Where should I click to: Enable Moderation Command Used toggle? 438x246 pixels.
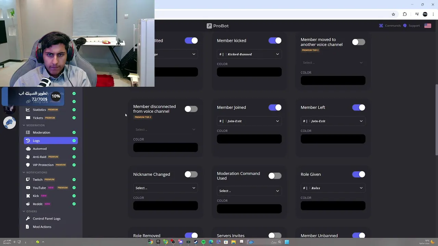click(x=275, y=176)
